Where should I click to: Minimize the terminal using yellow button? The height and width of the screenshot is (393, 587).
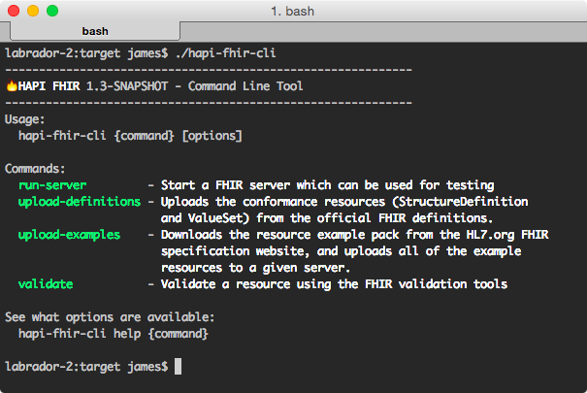(33, 11)
